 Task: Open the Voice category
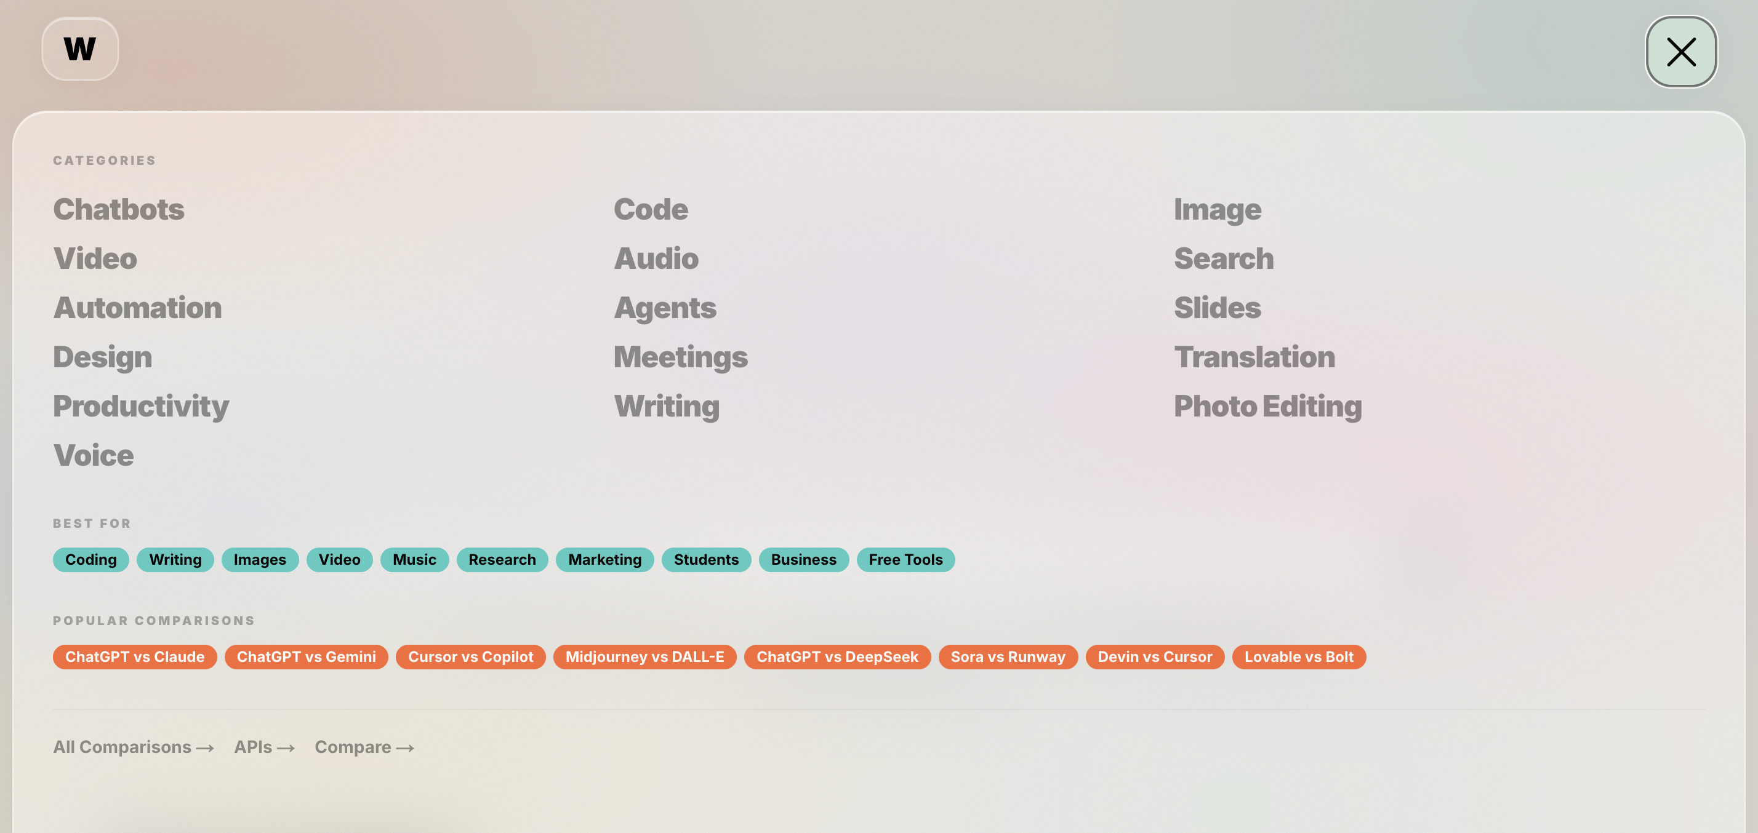coord(94,456)
